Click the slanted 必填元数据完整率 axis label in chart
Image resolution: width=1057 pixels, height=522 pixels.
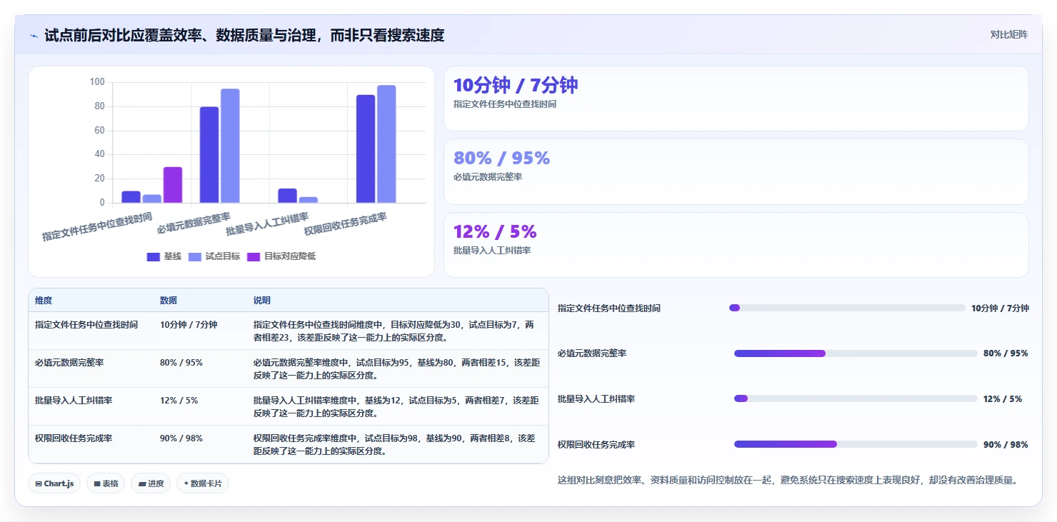pos(194,223)
